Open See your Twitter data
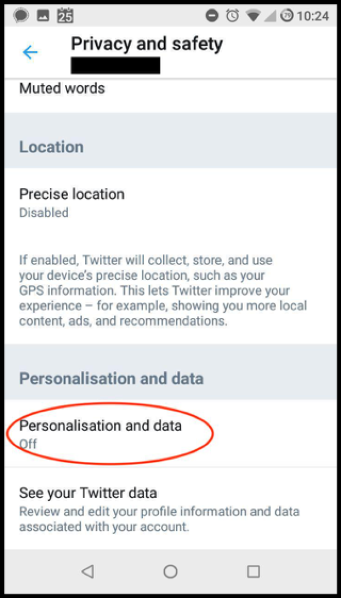341x598 pixels. (170, 508)
